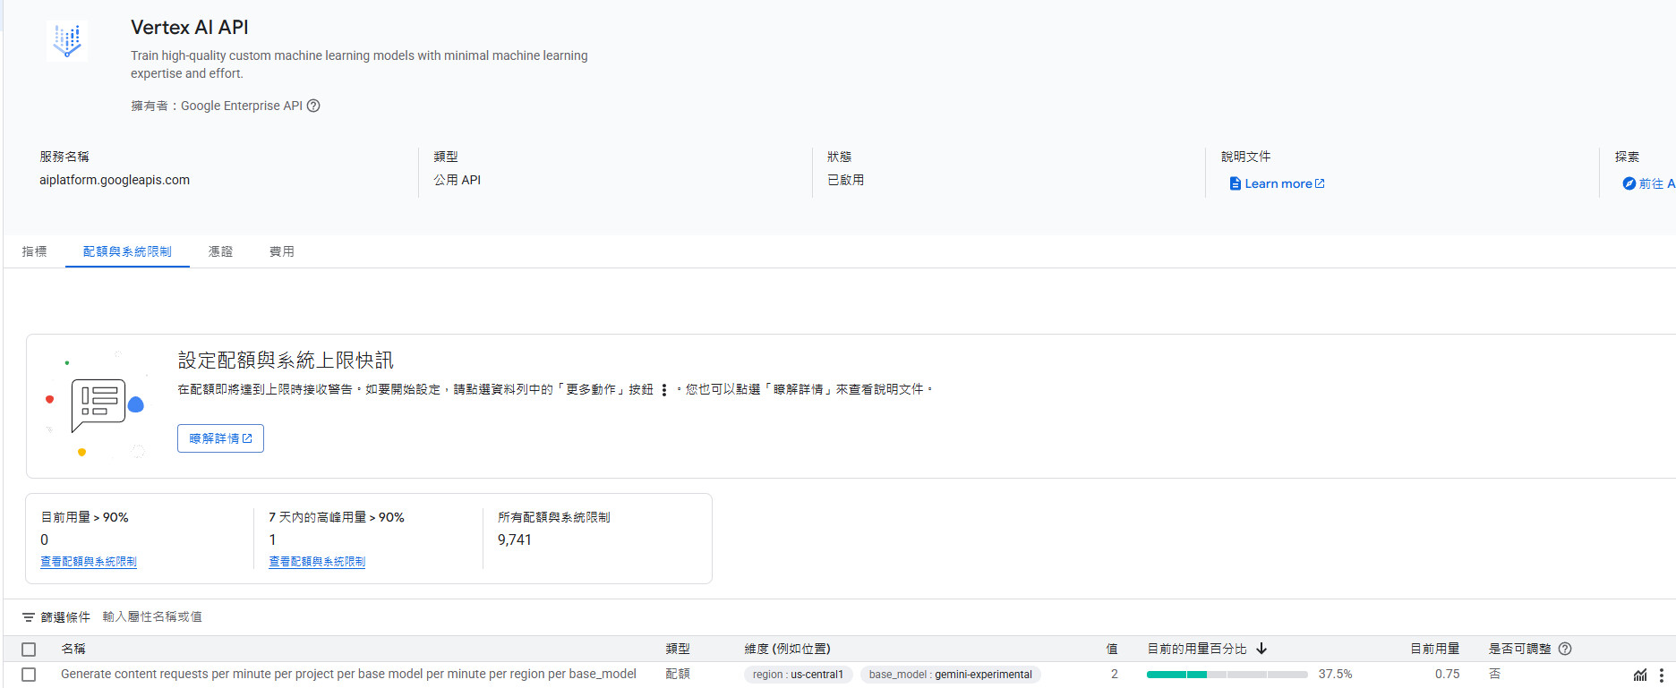The width and height of the screenshot is (1676, 688).
Task: Click the external-link icon after Learn more
Action: pyautogui.click(x=1320, y=183)
